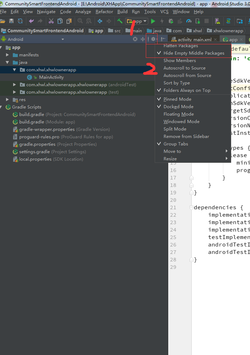Click the Hide project panel icon

[163, 39]
